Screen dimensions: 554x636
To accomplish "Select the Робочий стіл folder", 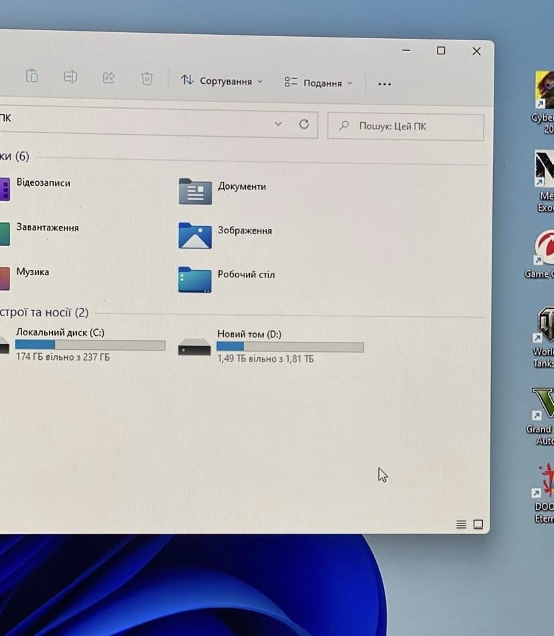I will (226, 279).
